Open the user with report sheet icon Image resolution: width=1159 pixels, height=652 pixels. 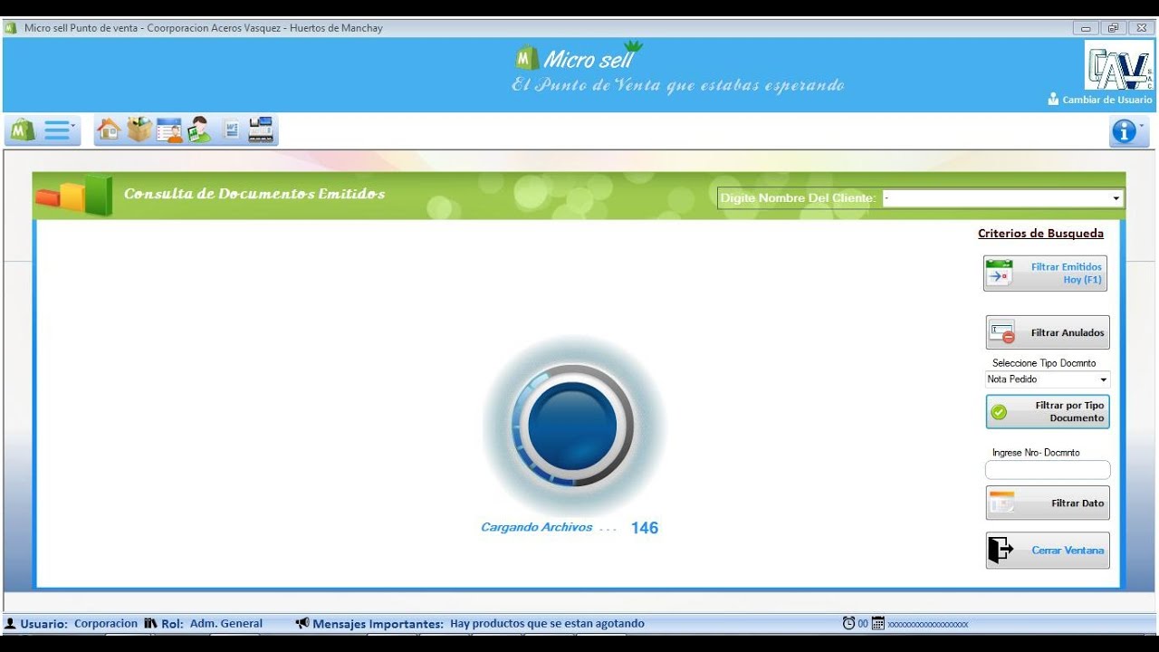199,130
